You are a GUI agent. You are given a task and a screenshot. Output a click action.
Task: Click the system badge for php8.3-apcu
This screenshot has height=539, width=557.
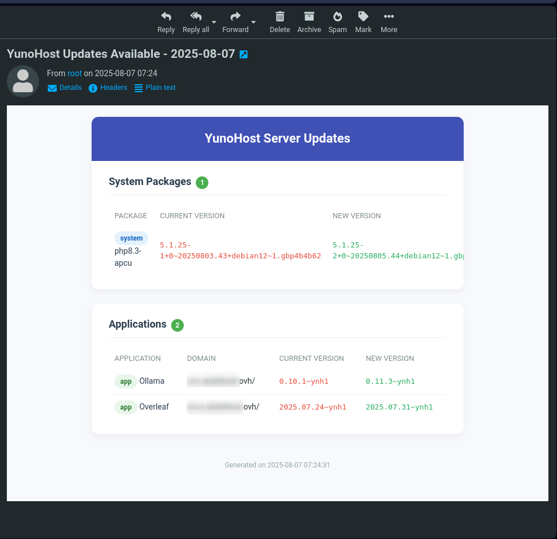point(131,238)
